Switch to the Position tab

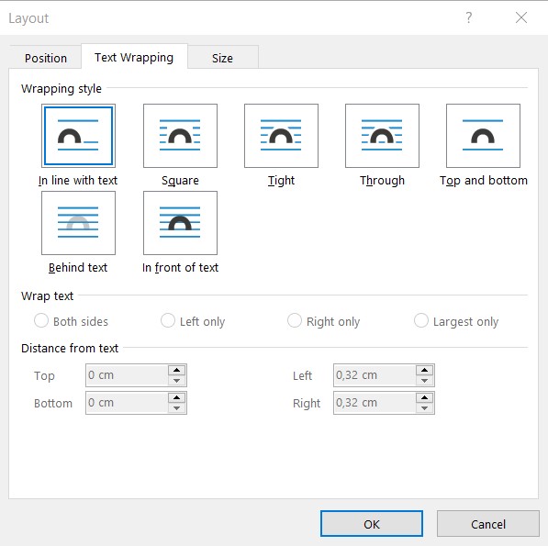pos(46,58)
